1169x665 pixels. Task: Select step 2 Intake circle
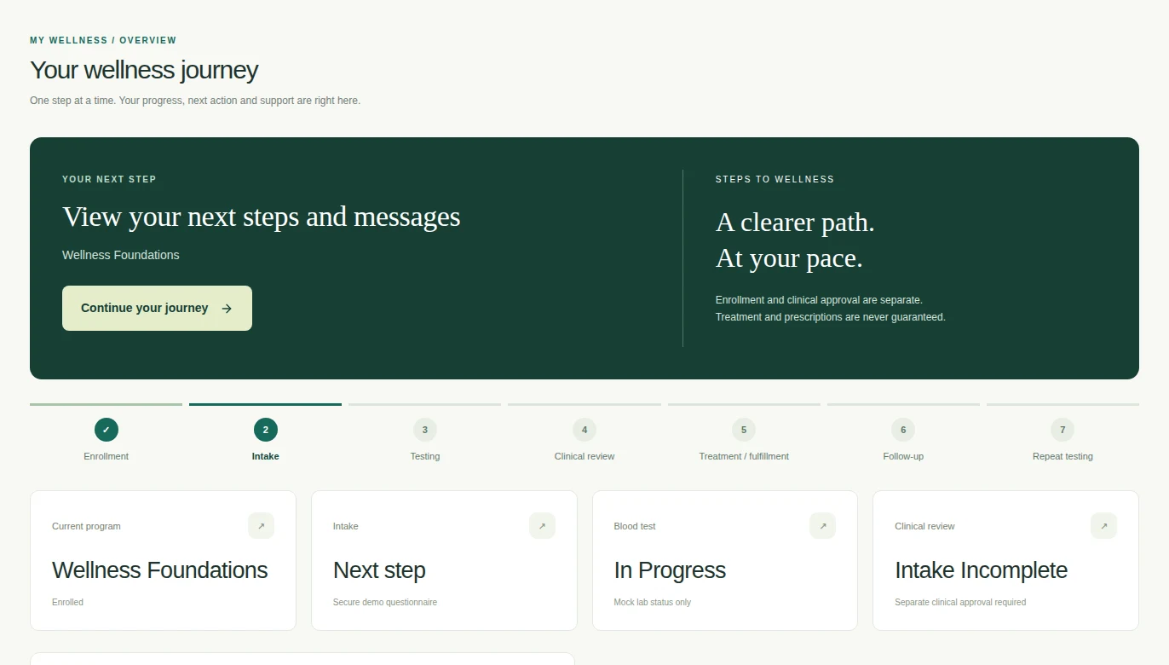tap(266, 430)
